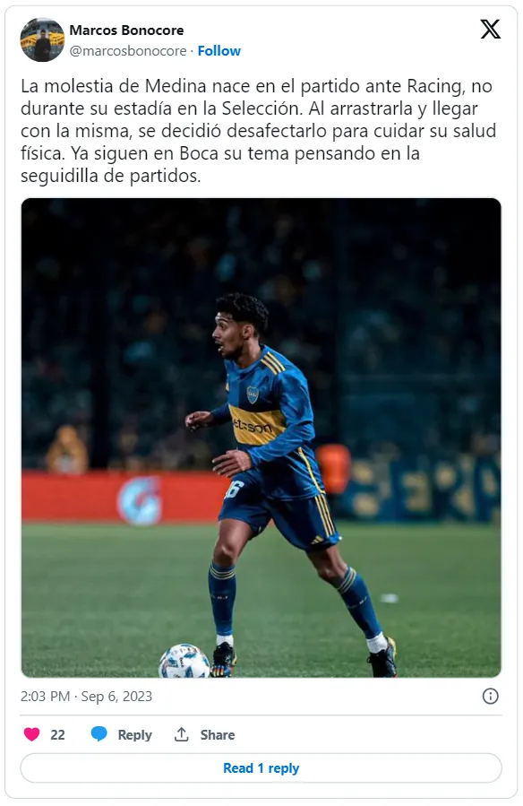
Task: Click the X logo icon
Action: click(490, 30)
